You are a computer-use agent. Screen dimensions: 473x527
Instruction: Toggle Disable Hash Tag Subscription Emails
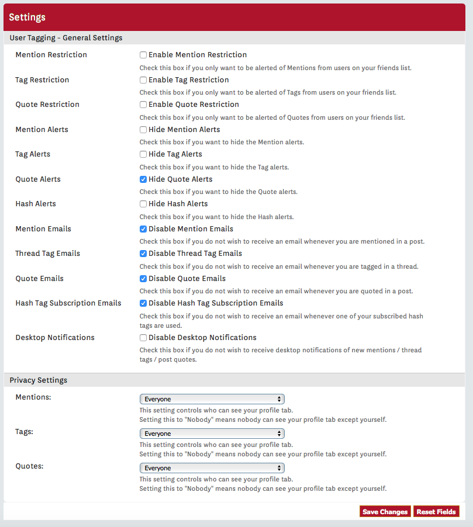click(x=143, y=303)
